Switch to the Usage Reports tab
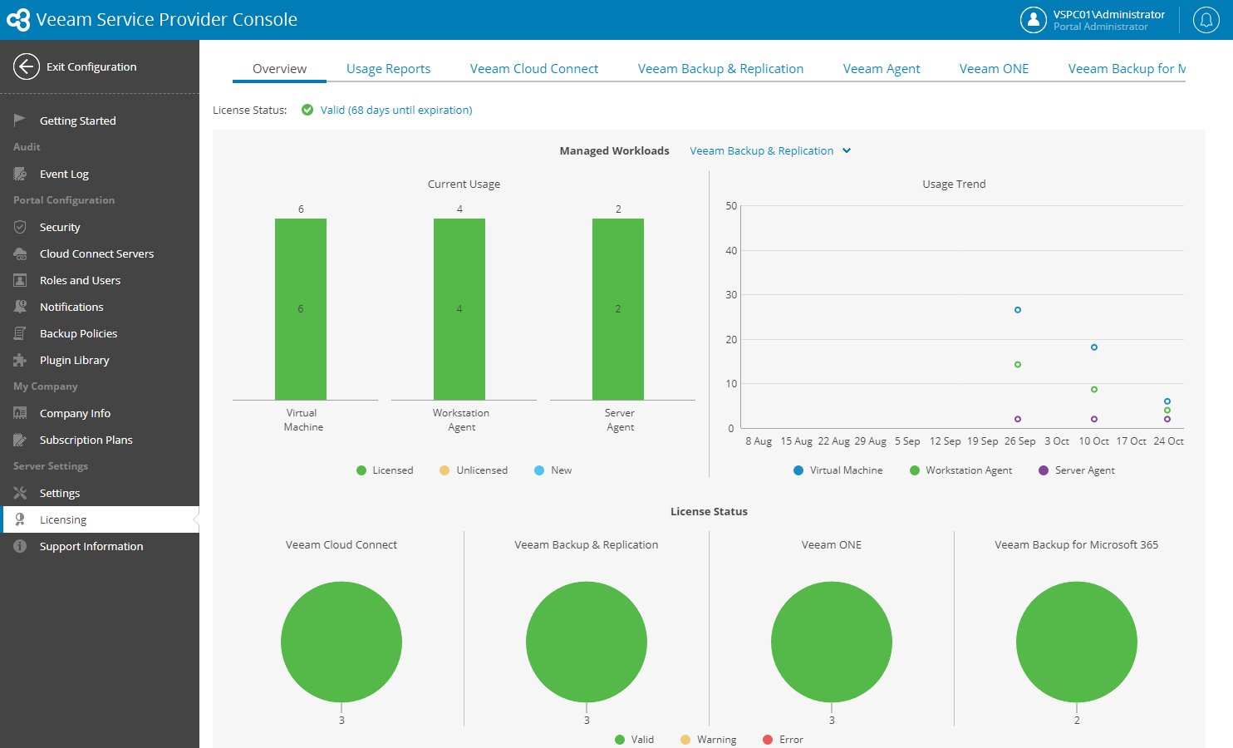1233x748 pixels. [x=388, y=69]
